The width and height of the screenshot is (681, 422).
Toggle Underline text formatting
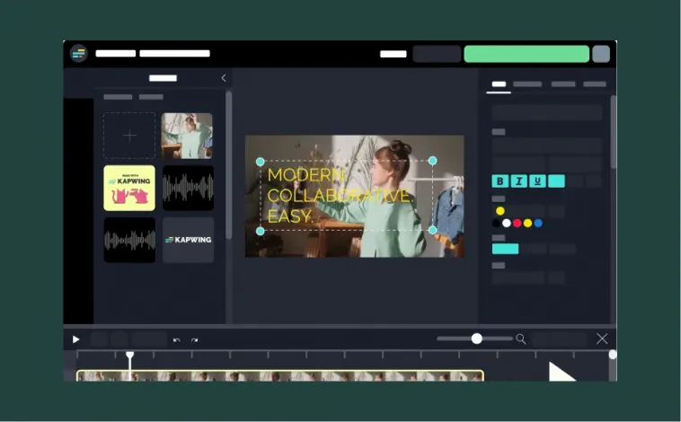tap(537, 181)
